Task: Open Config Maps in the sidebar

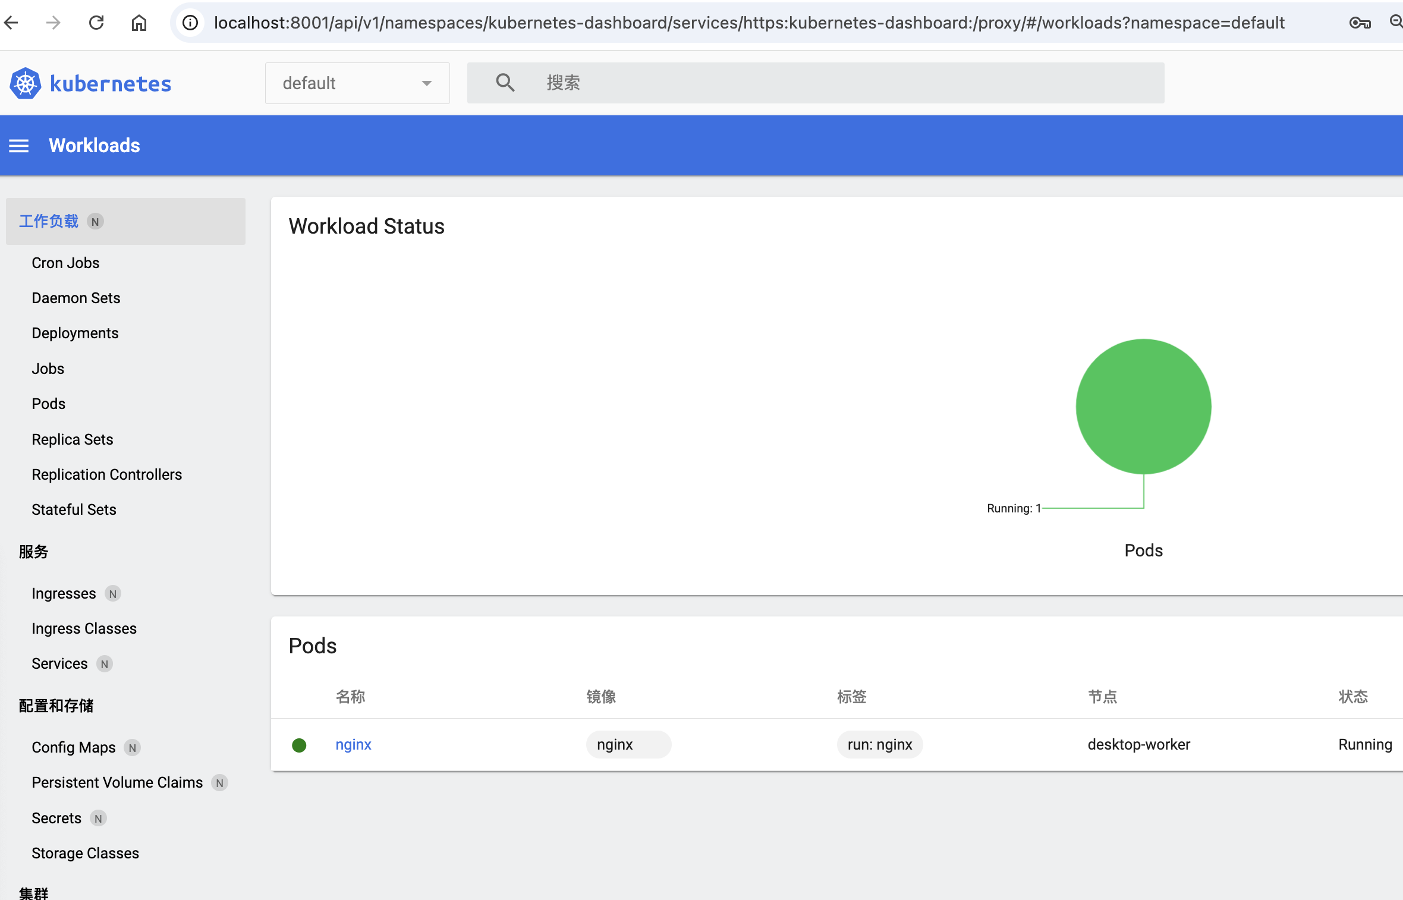Action: tap(74, 747)
